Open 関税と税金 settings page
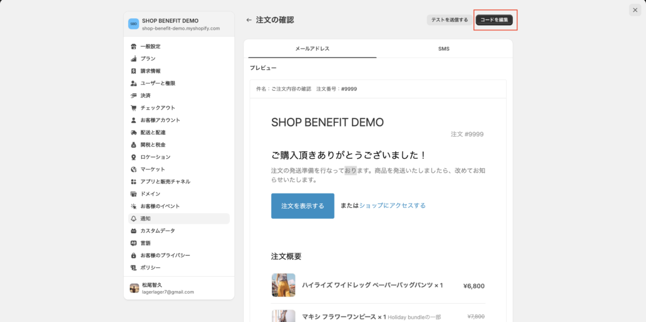 pyautogui.click(x=179, y=144)
